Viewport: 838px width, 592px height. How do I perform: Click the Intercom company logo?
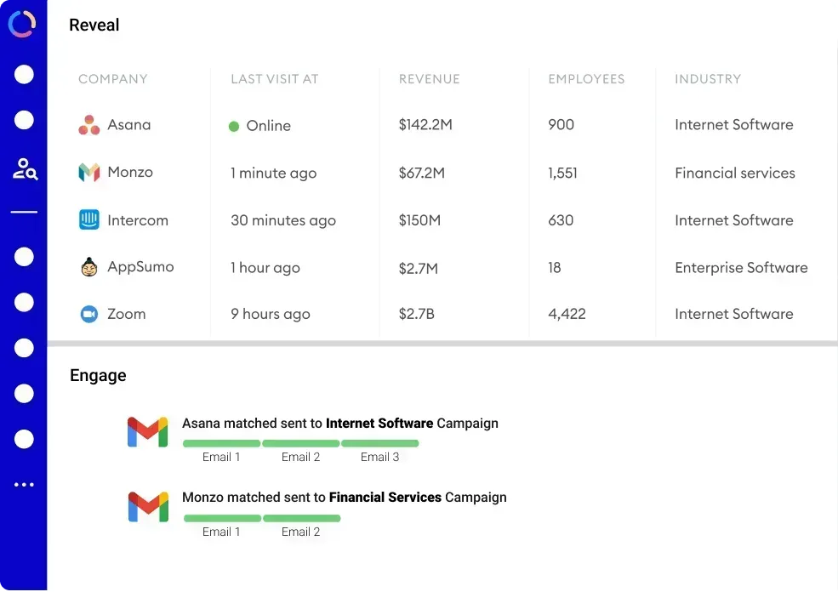pos(89,220)
